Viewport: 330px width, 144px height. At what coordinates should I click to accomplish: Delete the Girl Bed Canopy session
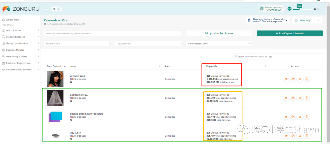307,98
